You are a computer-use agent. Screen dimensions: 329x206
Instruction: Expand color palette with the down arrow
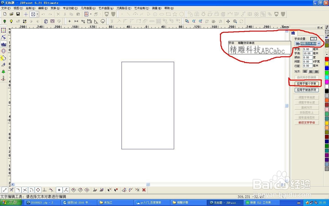[327, 54]
